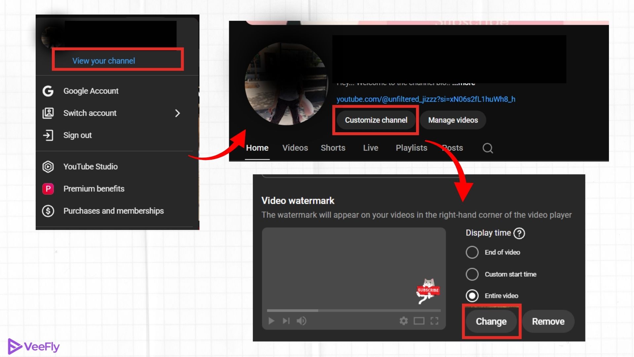Screen dimensions: 634x357
Task: Open Google Account settings
Action: (x=91, y=91)
